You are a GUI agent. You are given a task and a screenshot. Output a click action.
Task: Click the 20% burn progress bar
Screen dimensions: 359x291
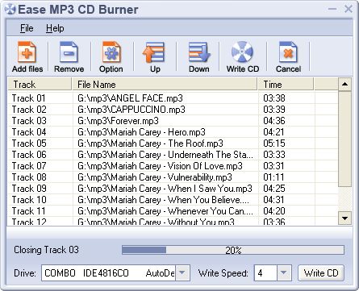click(x=233, y=250)
